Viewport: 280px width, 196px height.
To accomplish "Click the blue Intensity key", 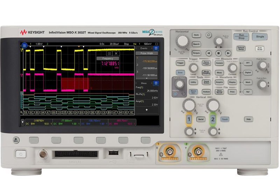I will 175,94.
